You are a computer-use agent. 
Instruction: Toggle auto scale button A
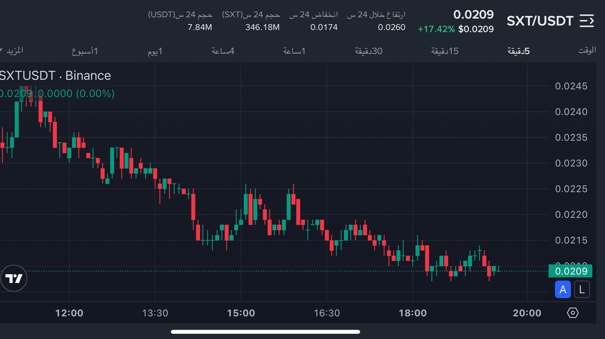[563, 289]
